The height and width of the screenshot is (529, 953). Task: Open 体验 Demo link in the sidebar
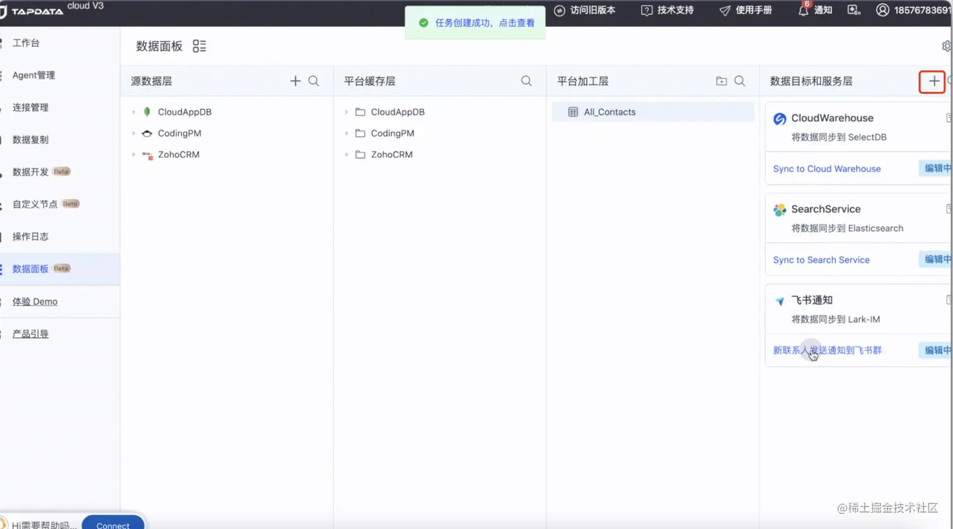(35, 302)
